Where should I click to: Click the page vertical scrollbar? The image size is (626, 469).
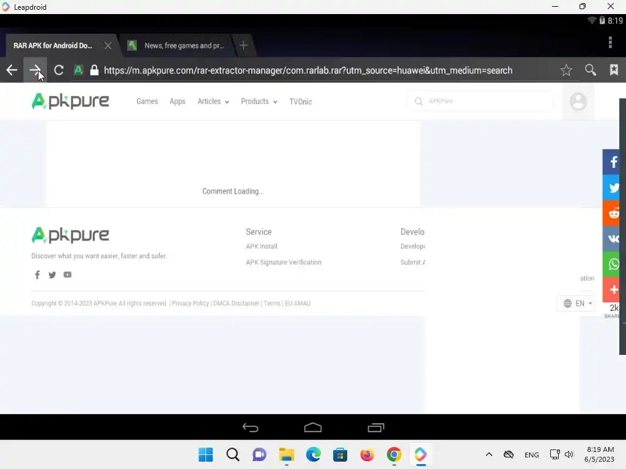(622, 226)
